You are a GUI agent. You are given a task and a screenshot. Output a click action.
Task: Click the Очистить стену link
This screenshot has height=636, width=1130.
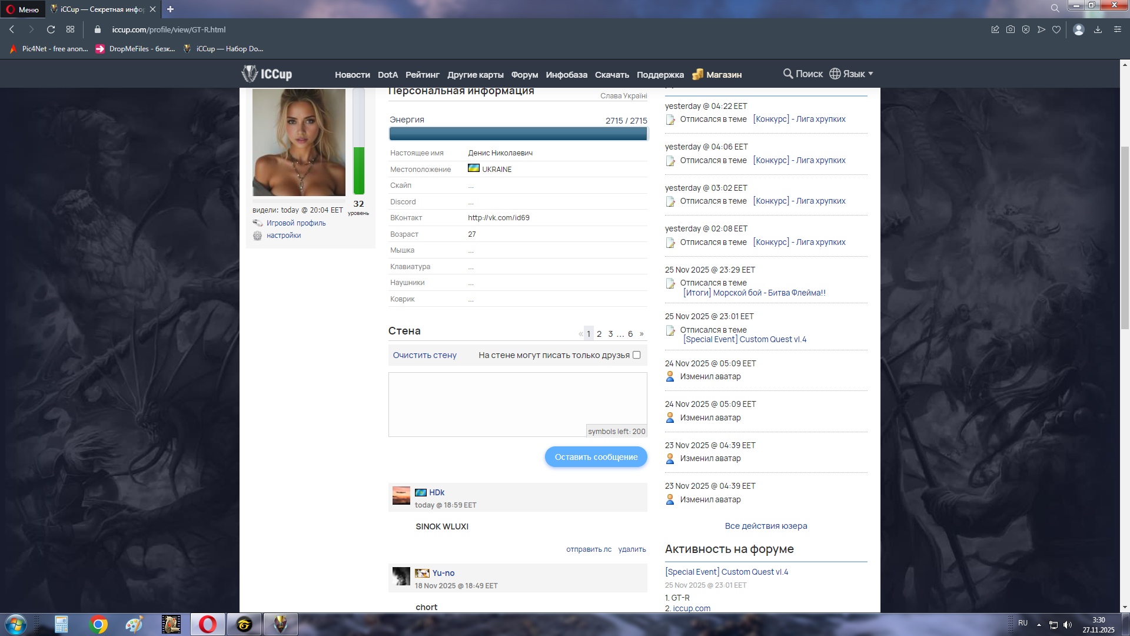pos(424,355)
